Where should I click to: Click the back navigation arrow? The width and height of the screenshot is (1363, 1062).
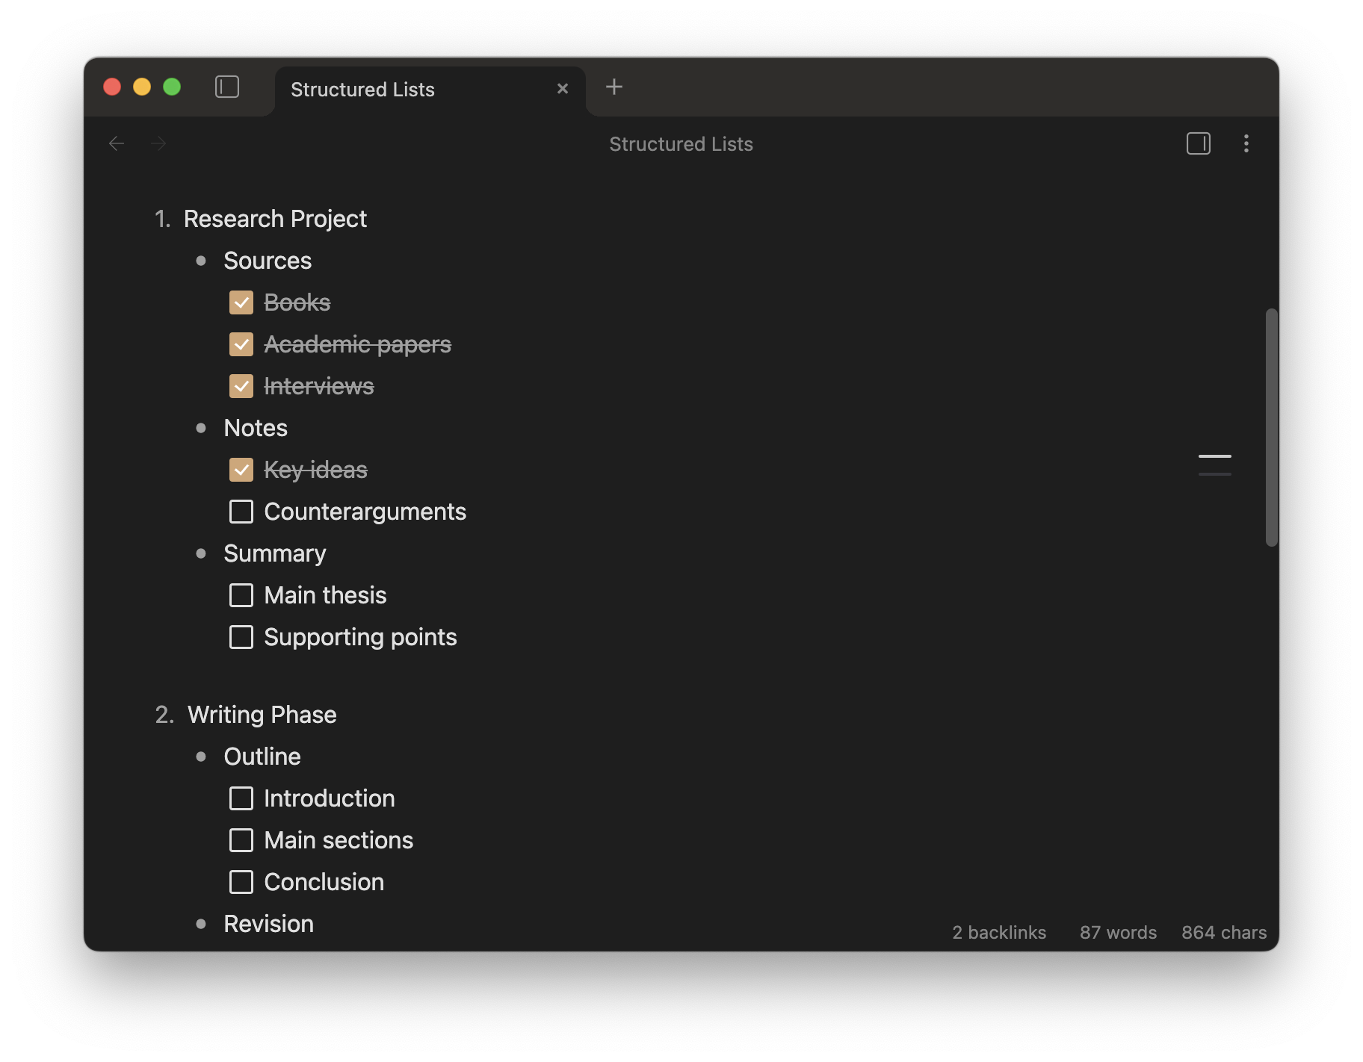117,143
